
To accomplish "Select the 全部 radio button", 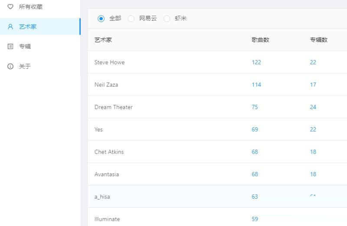I will coord(101,18).
